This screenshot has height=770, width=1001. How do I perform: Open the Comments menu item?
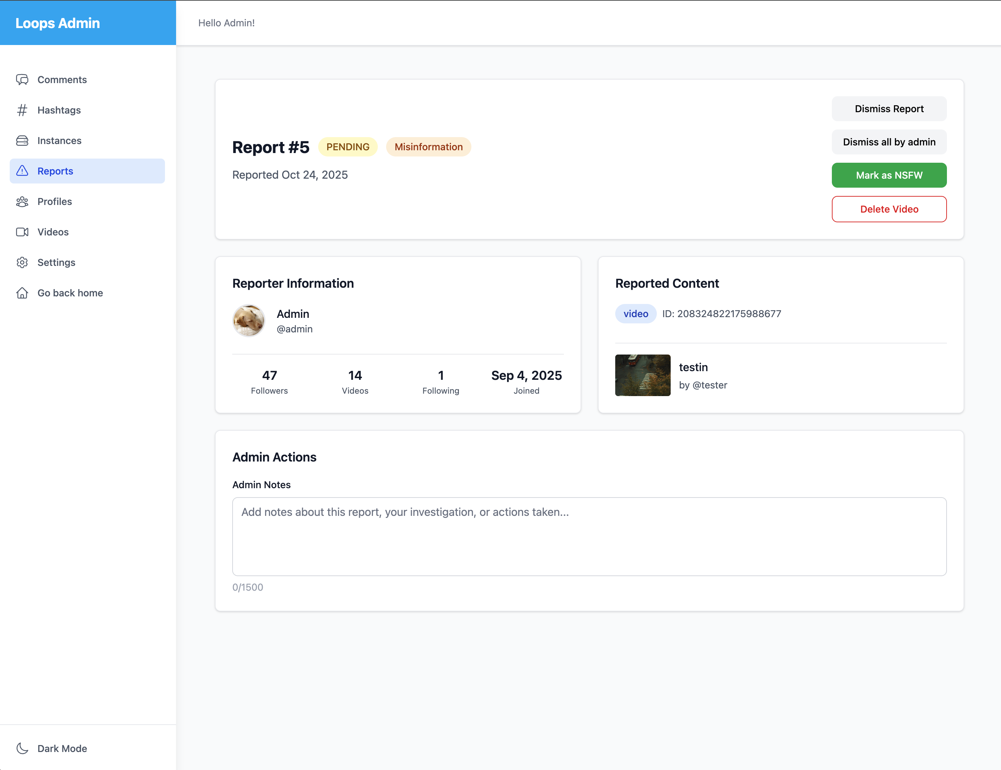pyautogui.click(x=62, y=80)
